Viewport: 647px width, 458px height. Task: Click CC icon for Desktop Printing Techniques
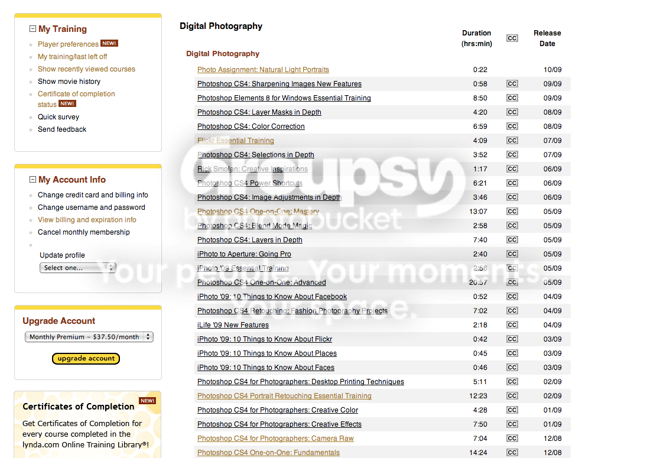[x=512, y=381]
